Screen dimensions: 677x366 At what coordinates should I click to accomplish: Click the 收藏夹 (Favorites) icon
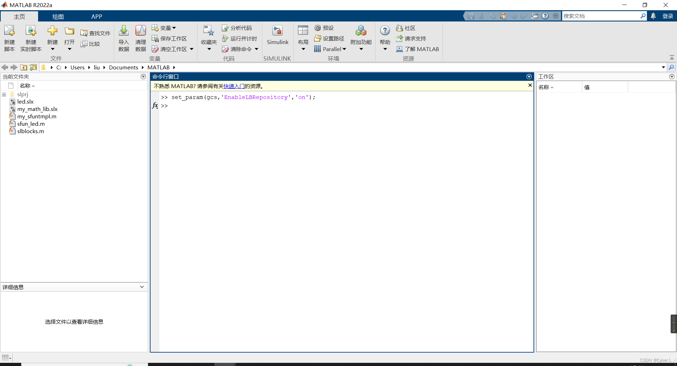click(209, 31)
